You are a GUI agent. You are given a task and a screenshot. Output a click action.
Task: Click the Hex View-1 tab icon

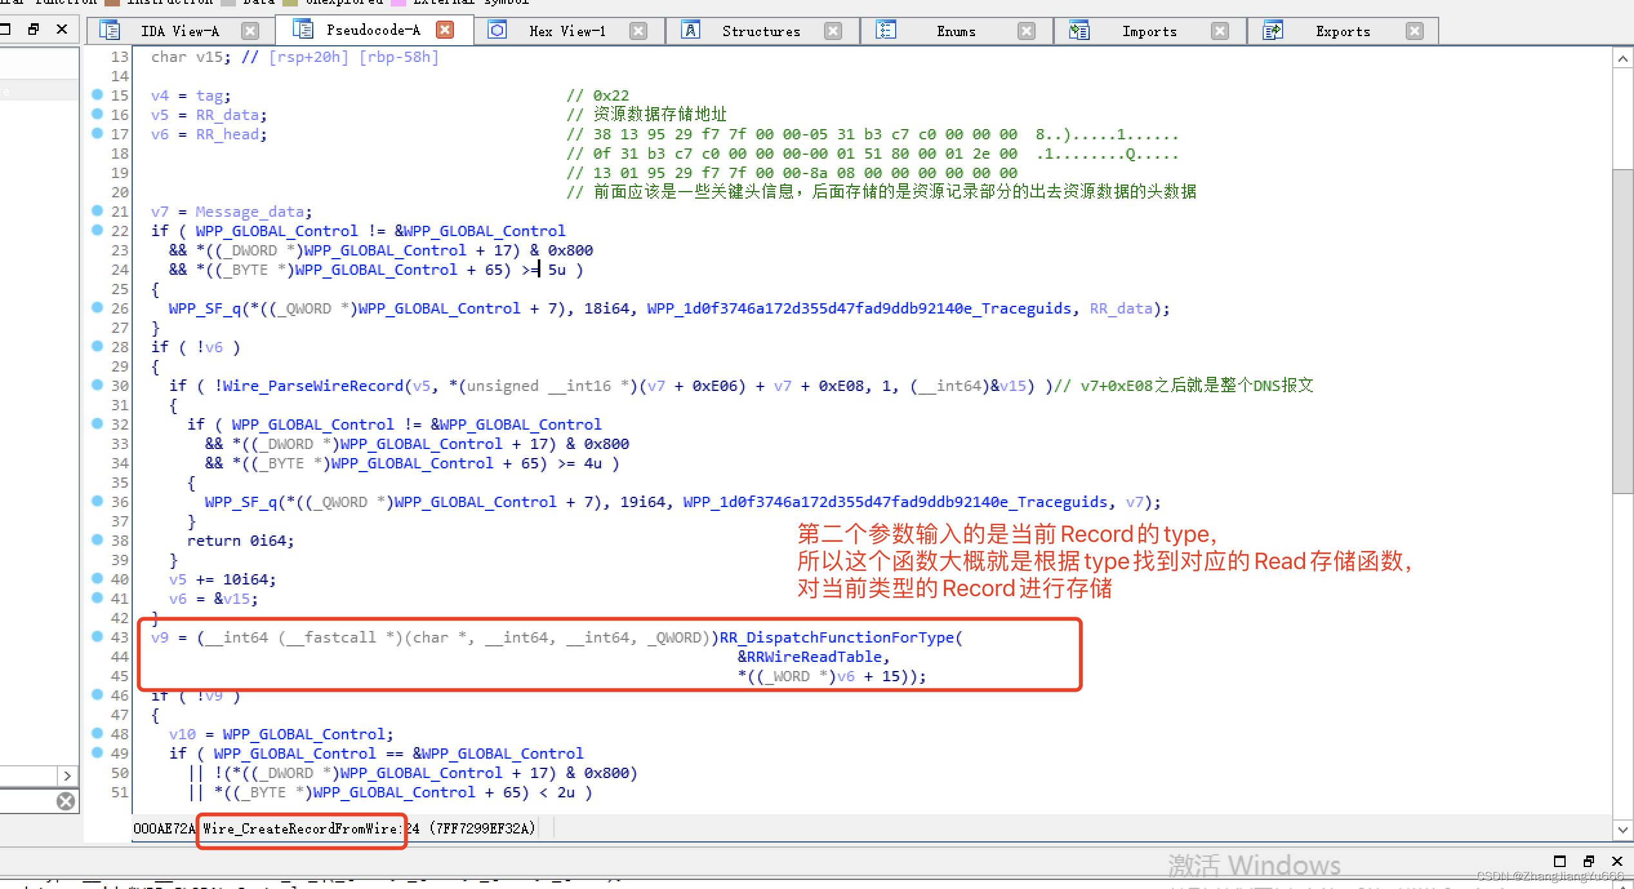coord(497,30)
